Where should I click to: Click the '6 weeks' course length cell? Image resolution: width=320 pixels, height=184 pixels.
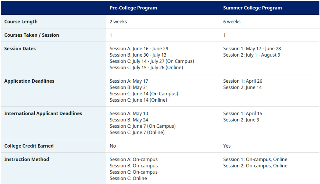[x=232, y=22]
